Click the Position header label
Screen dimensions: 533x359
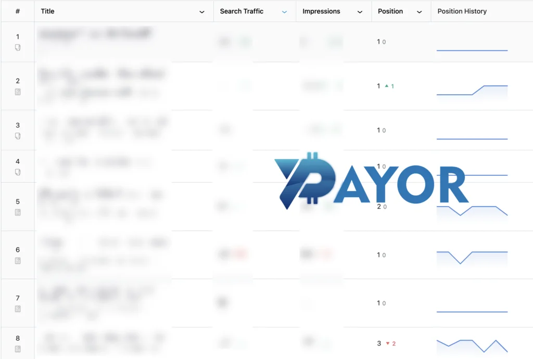(x=390, y=11)
